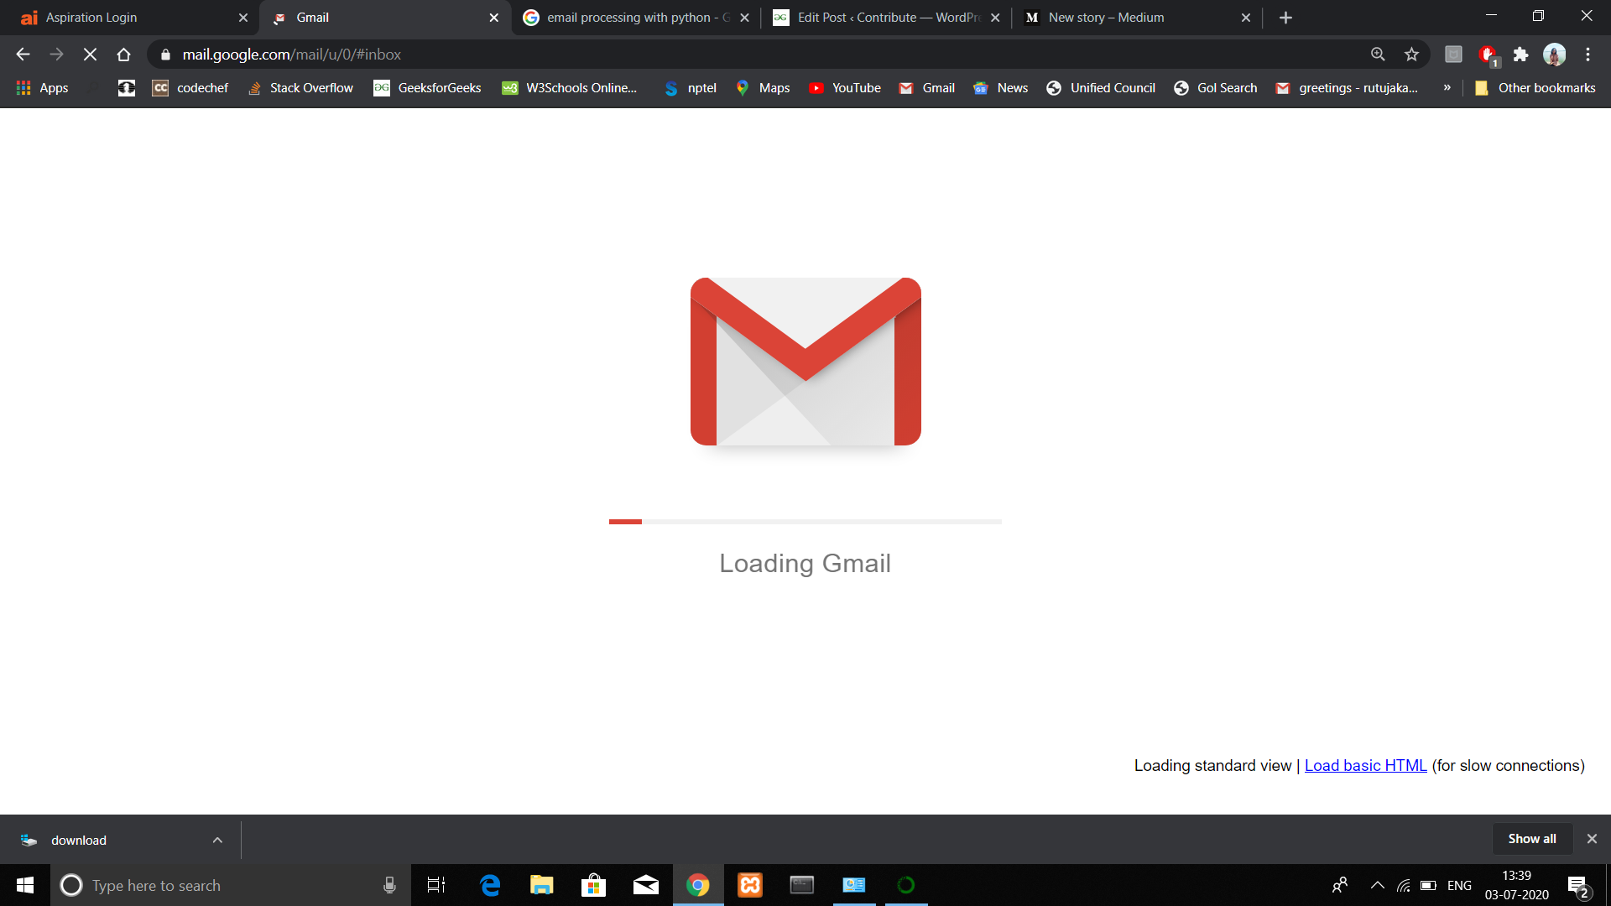Click the Chrome profile avatar
Screen dimensions: 1611x906
[x=1554, y=55]
